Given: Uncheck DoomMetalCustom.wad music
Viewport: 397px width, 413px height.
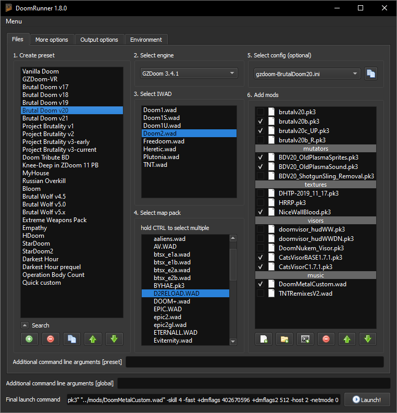Looking at the screenshot, I should pyautogui.click(x=260, y=284).
